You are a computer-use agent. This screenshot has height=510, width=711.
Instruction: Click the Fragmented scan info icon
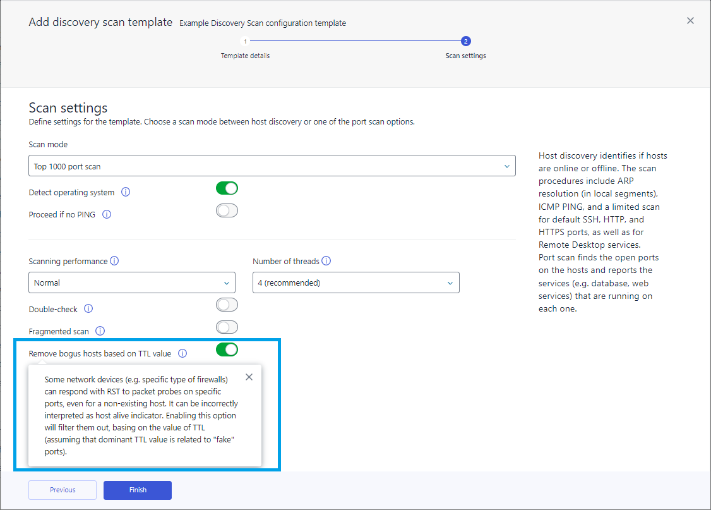(100, 331)
